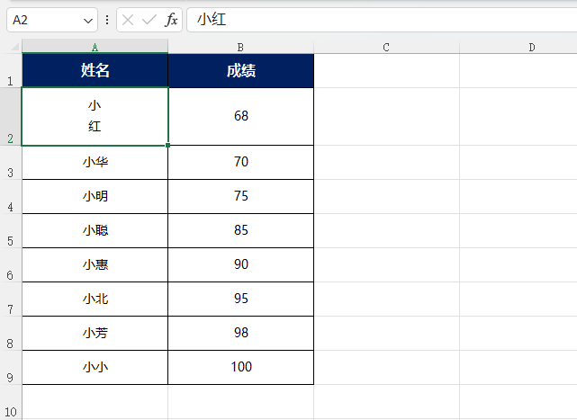Select row 3 header
577x420 pixels.
(11, 163)
